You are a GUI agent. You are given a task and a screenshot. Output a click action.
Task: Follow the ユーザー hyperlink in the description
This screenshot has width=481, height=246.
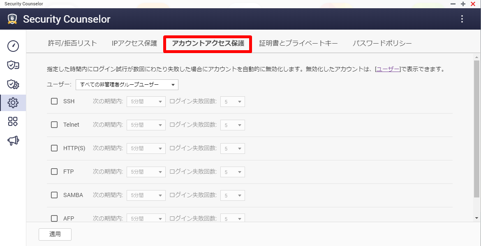tap(388, 69)
